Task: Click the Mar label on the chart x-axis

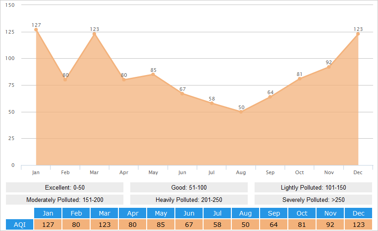Action: pos(94,172)
